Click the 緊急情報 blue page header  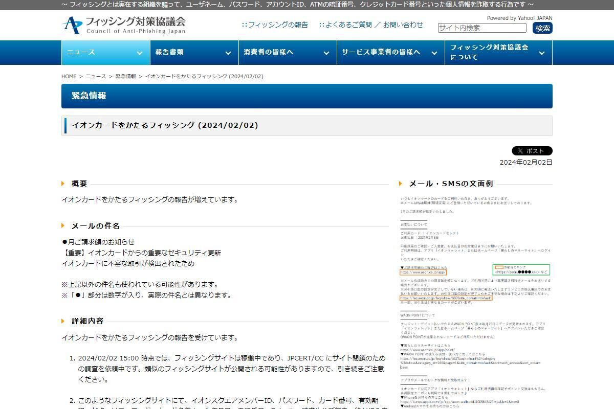pos(307,96)
